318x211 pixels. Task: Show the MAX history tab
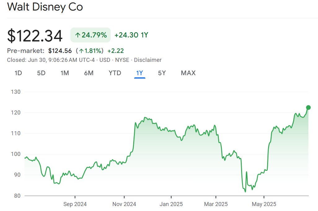point(188,73)
